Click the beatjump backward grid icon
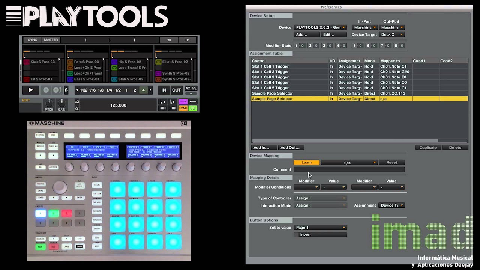This screenshot has width=480, height=270. (x=163, y=108)
